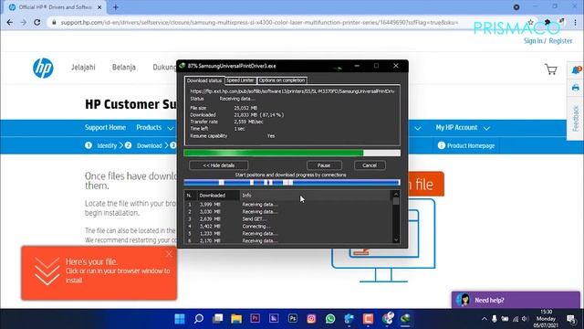Click the Sign in link

click(533, 41)
